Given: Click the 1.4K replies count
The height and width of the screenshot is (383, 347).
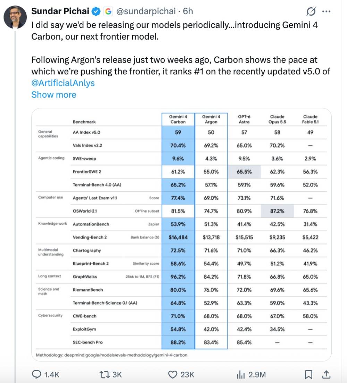Looking at the screenshot, I should [x=52, y=375].
